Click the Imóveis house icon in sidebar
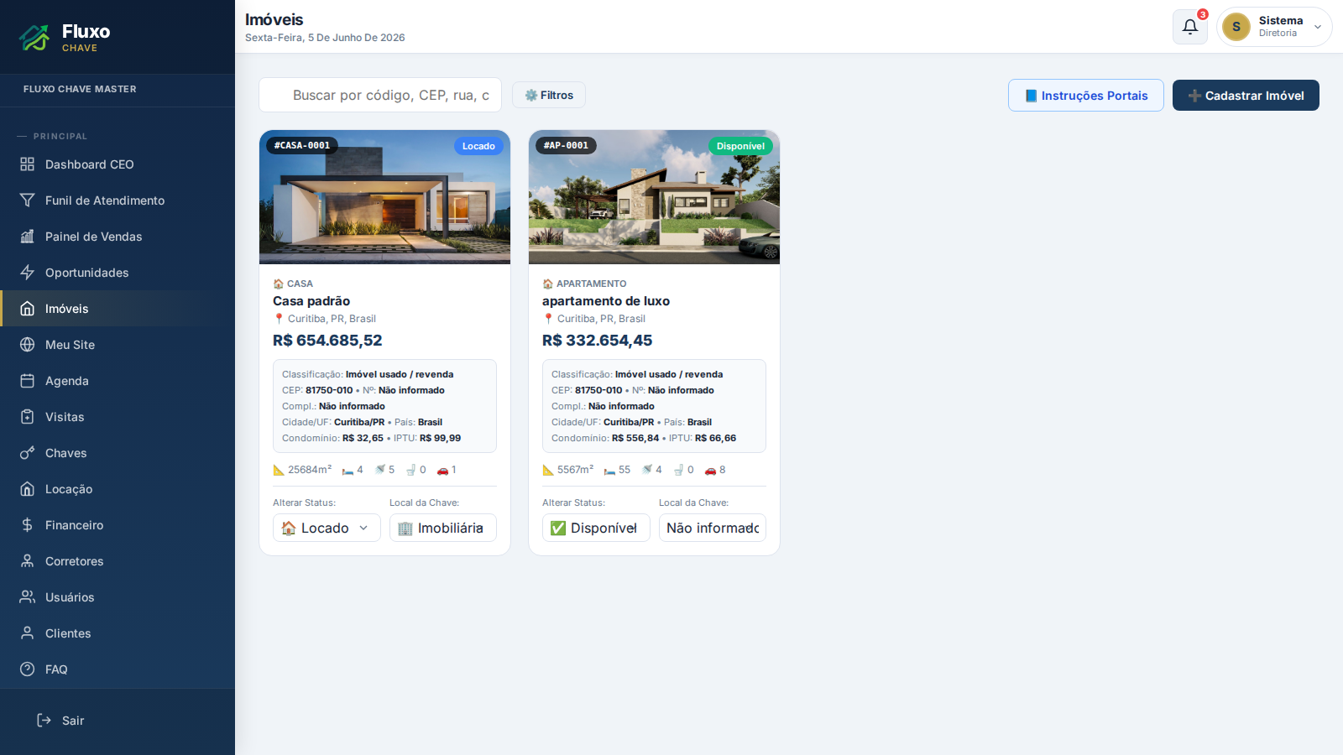Viewport: 1343px width, 755px height. pyautogui.click(x=27, y=309)
